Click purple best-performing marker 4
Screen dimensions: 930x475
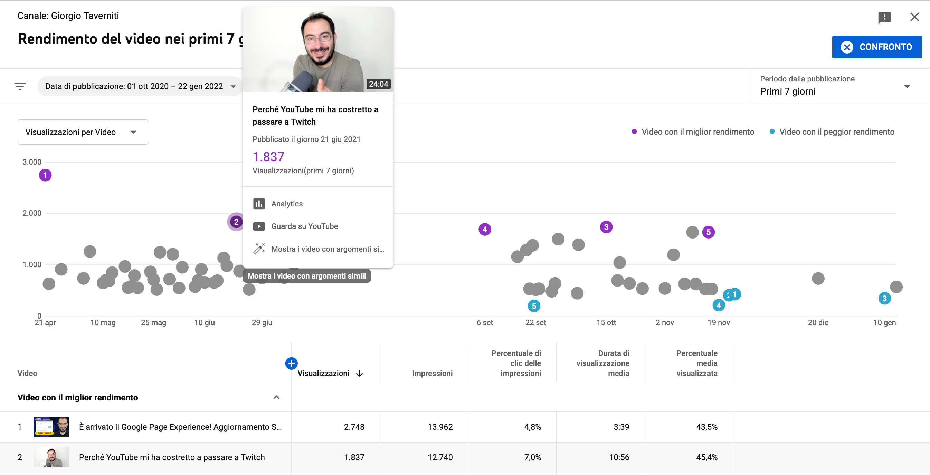tap(484, 229)
